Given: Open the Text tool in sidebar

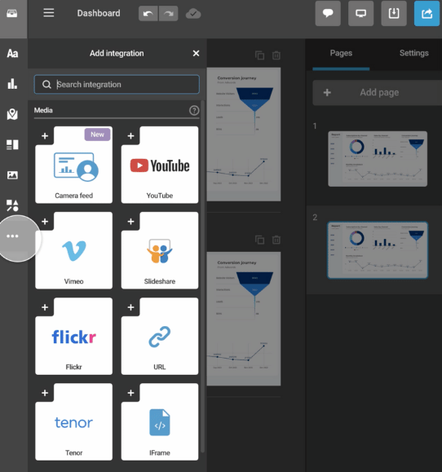Looking at the screenshot, I should coord(12,54).
